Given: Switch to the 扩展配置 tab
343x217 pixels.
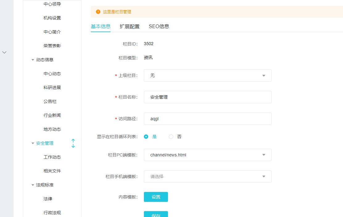Looking at the screenshot, I should pyautogui.click(x=130, y=26).
